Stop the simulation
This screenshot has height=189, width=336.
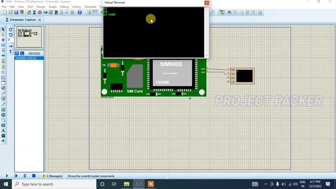tap(34, 176)
